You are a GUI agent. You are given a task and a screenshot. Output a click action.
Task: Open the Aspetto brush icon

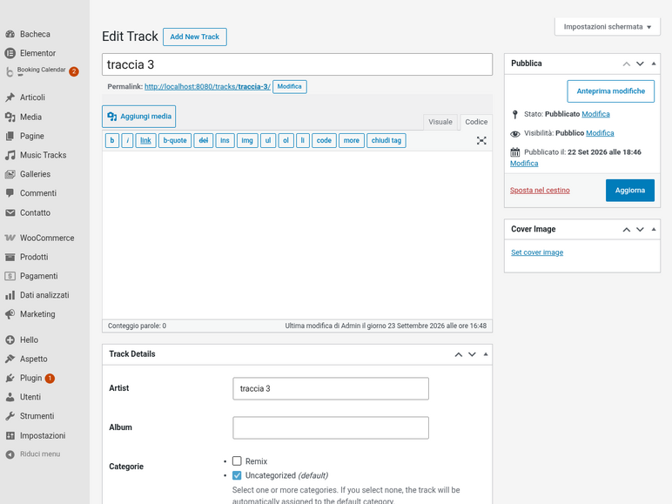pyautogui.click(x=10, y=359)
